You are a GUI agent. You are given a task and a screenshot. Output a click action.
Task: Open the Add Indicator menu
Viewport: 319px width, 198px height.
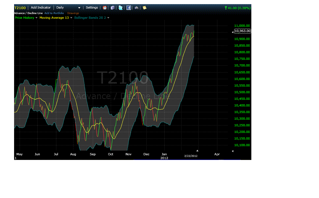click(41, 7)
